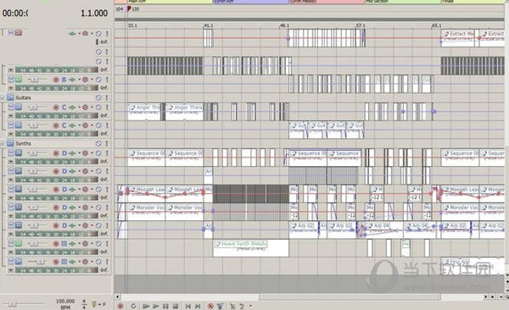Click the Stop button in transport bar
This screenshot has width=509, height=310.
click(176, 306)
